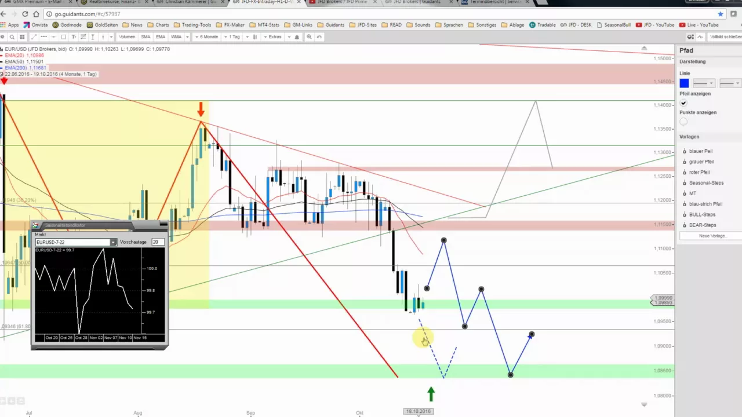Open the Apps shortcut in bookmarks bar

coord(10,25)
